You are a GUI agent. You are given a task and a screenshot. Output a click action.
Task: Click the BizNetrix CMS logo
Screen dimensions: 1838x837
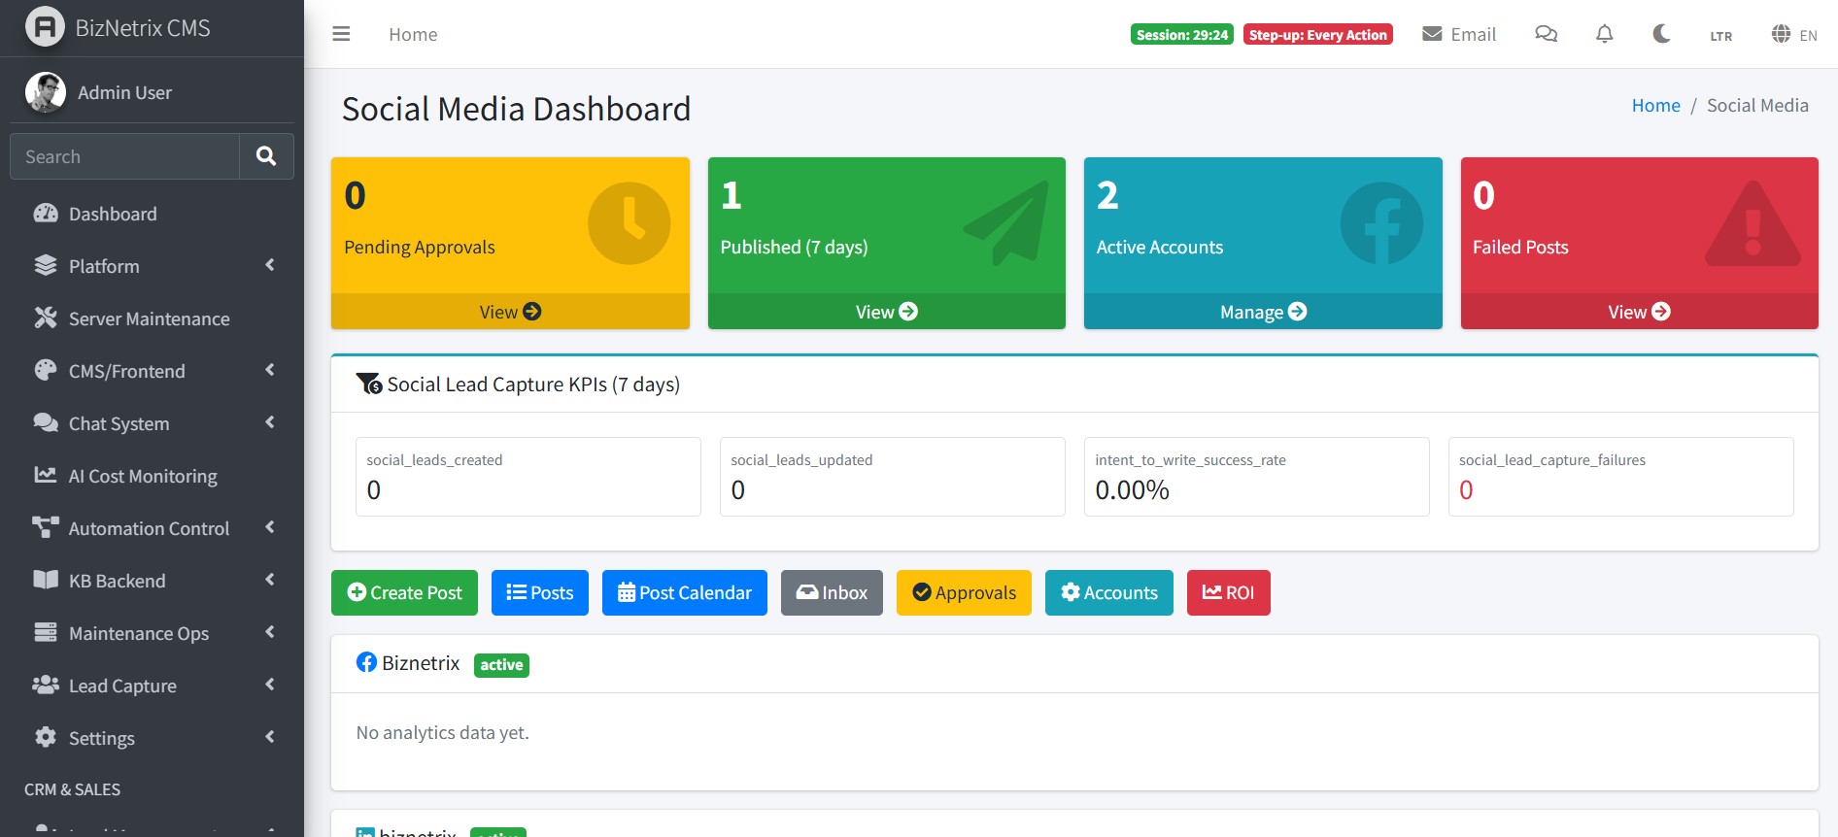tap(45, 27)
